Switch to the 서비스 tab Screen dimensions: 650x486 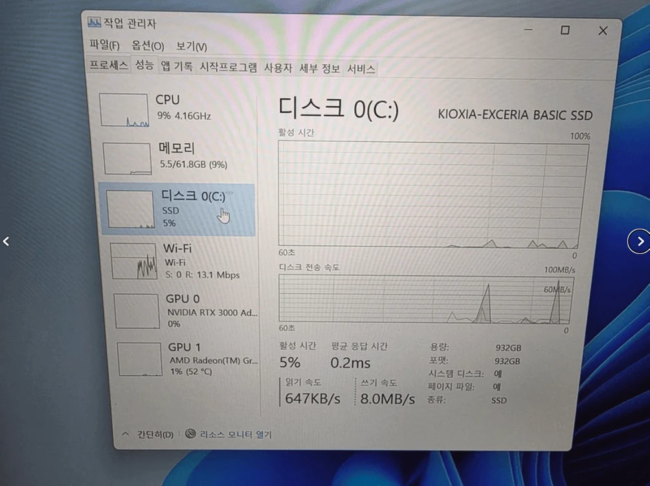(361, 69)
